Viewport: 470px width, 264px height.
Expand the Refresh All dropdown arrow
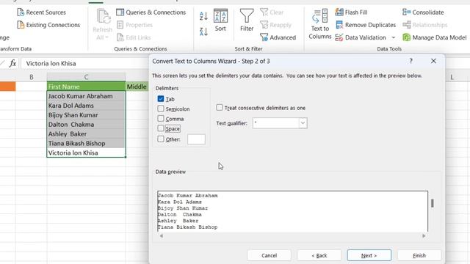click(106, 37)
